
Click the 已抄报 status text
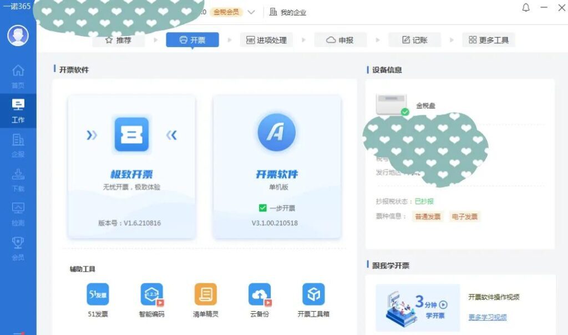[424, 201]
